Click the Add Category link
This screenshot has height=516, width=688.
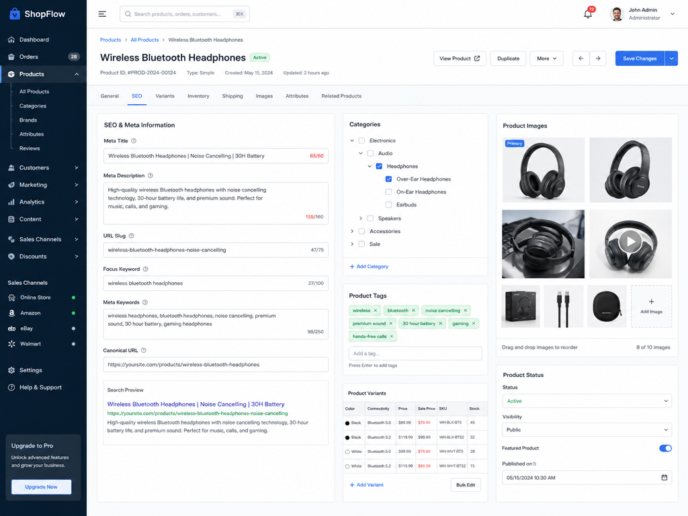click(x=369, y=266)
